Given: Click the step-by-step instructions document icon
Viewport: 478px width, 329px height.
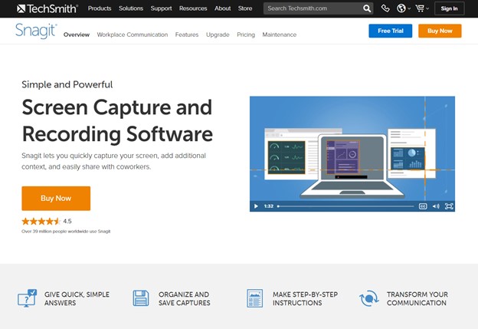Looking at the screenshot, I should pyautogui.click(x=254, y=298).
